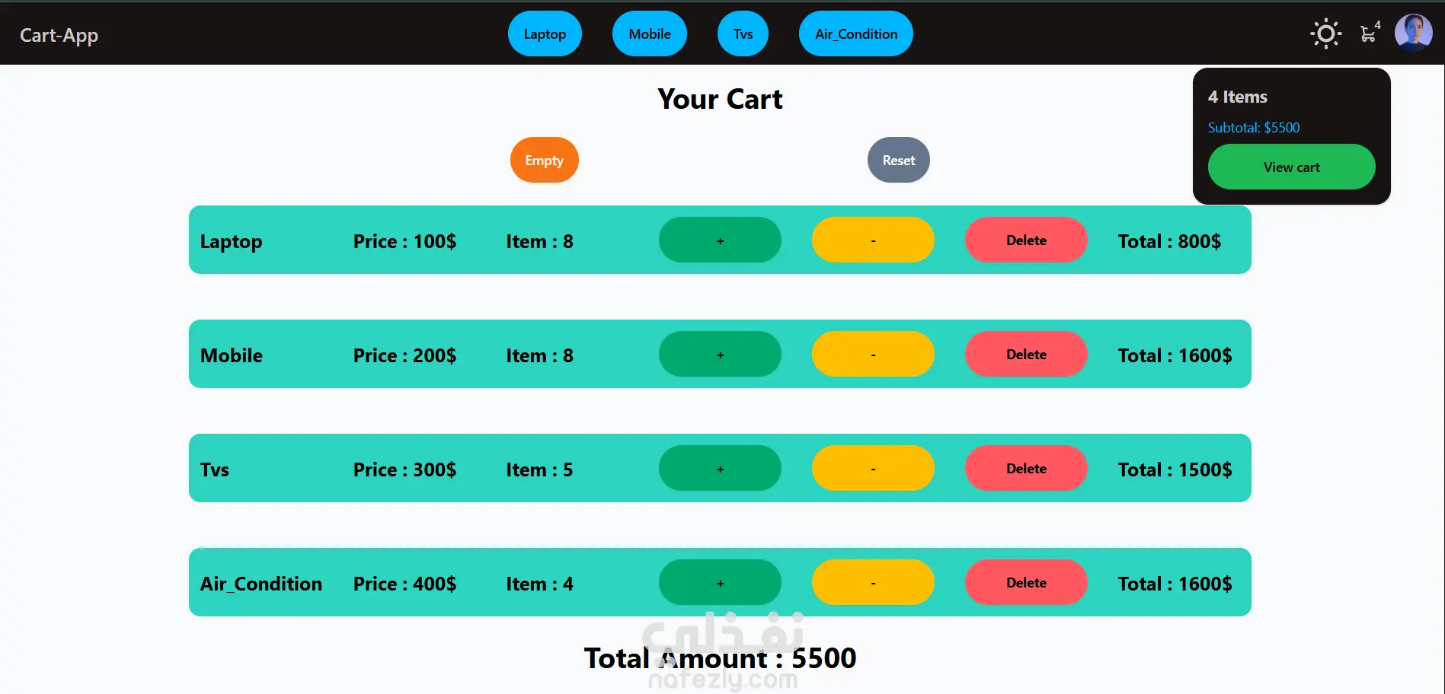
Task: Increase Mobile quantity with plus button
Action: pos(720,355)
